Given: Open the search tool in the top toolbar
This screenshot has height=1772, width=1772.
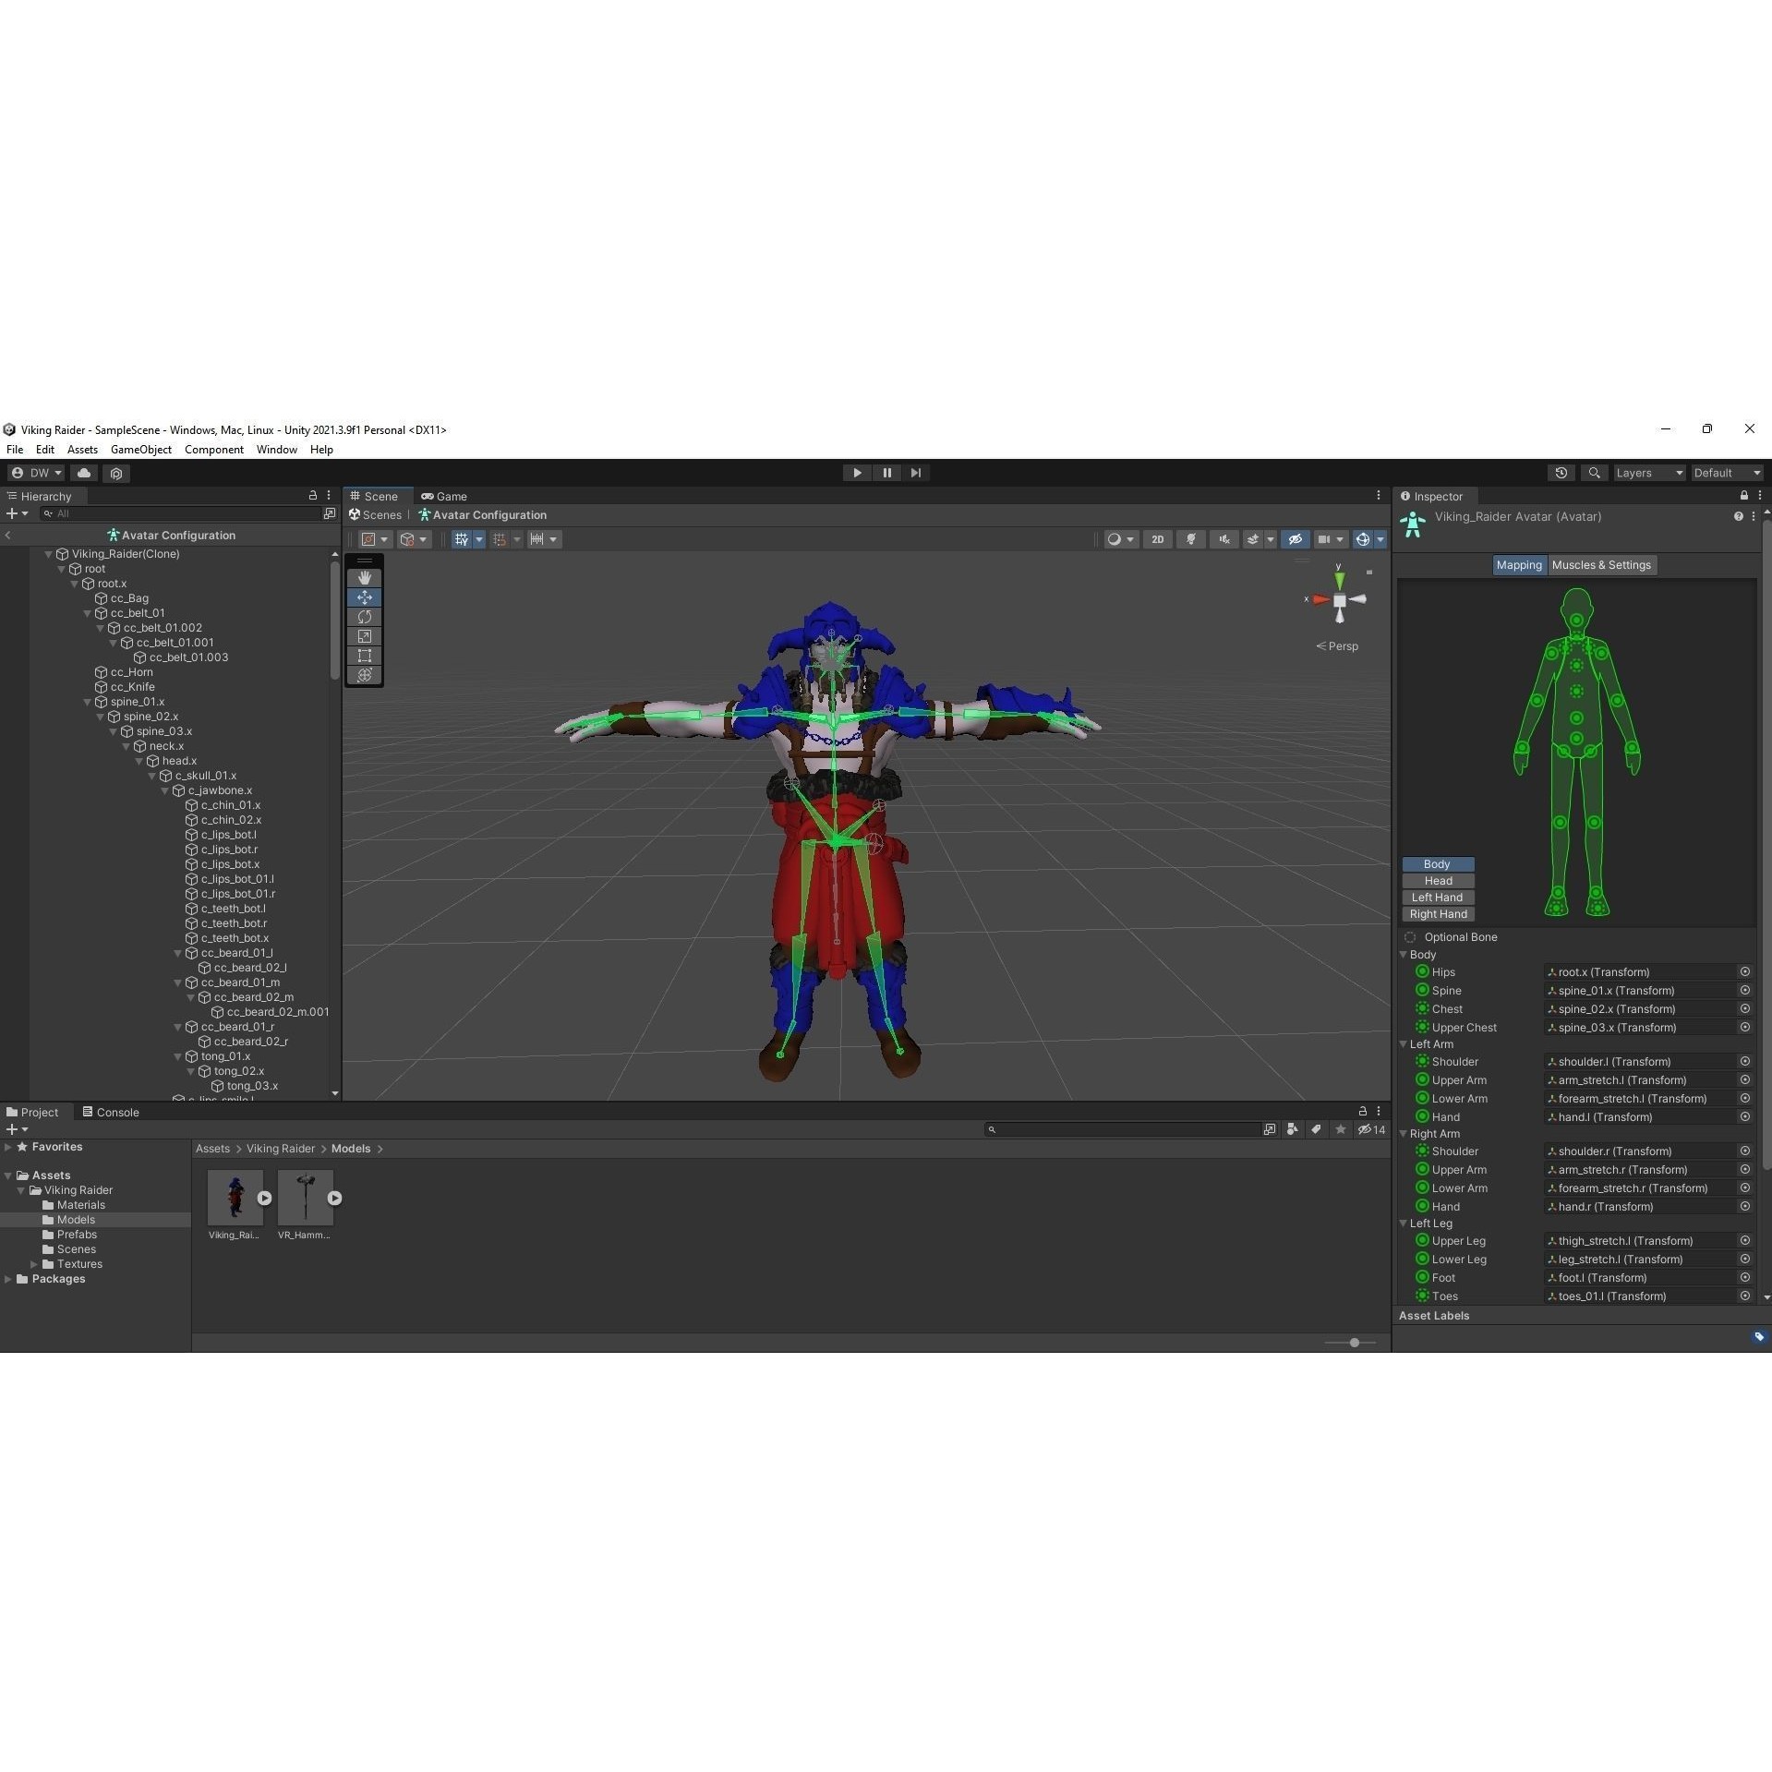Looking at the screenshot, I should coord(1594,473).
